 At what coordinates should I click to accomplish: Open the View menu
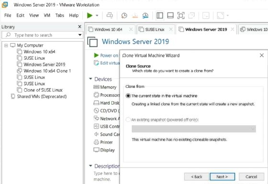pyautogui.click(x=34, y=15)
